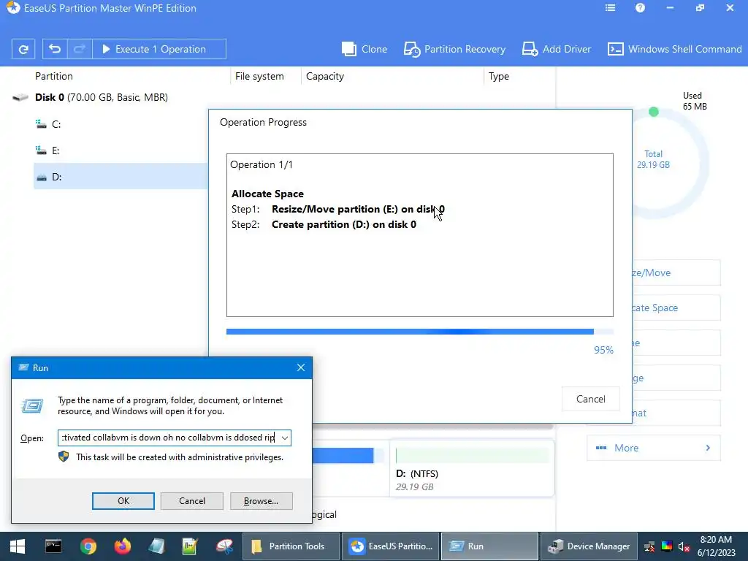Click the Type column header

498,76
